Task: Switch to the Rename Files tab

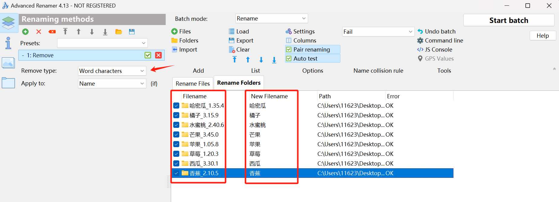Action: click(193, 84)
